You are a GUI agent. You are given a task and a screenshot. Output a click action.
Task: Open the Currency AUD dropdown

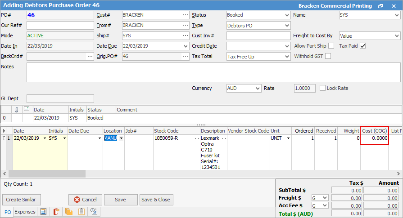tap(258, 89)
